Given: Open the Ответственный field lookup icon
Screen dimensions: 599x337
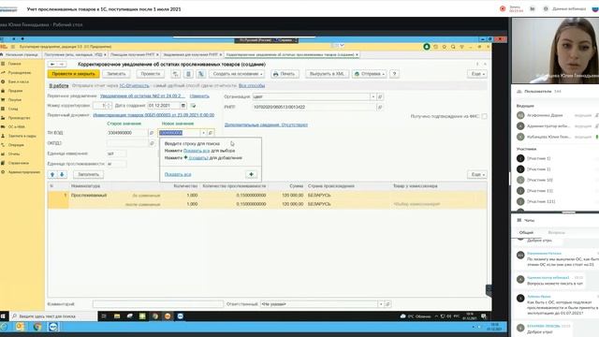Looking at the screenshot, I should (x=387, y=304).
